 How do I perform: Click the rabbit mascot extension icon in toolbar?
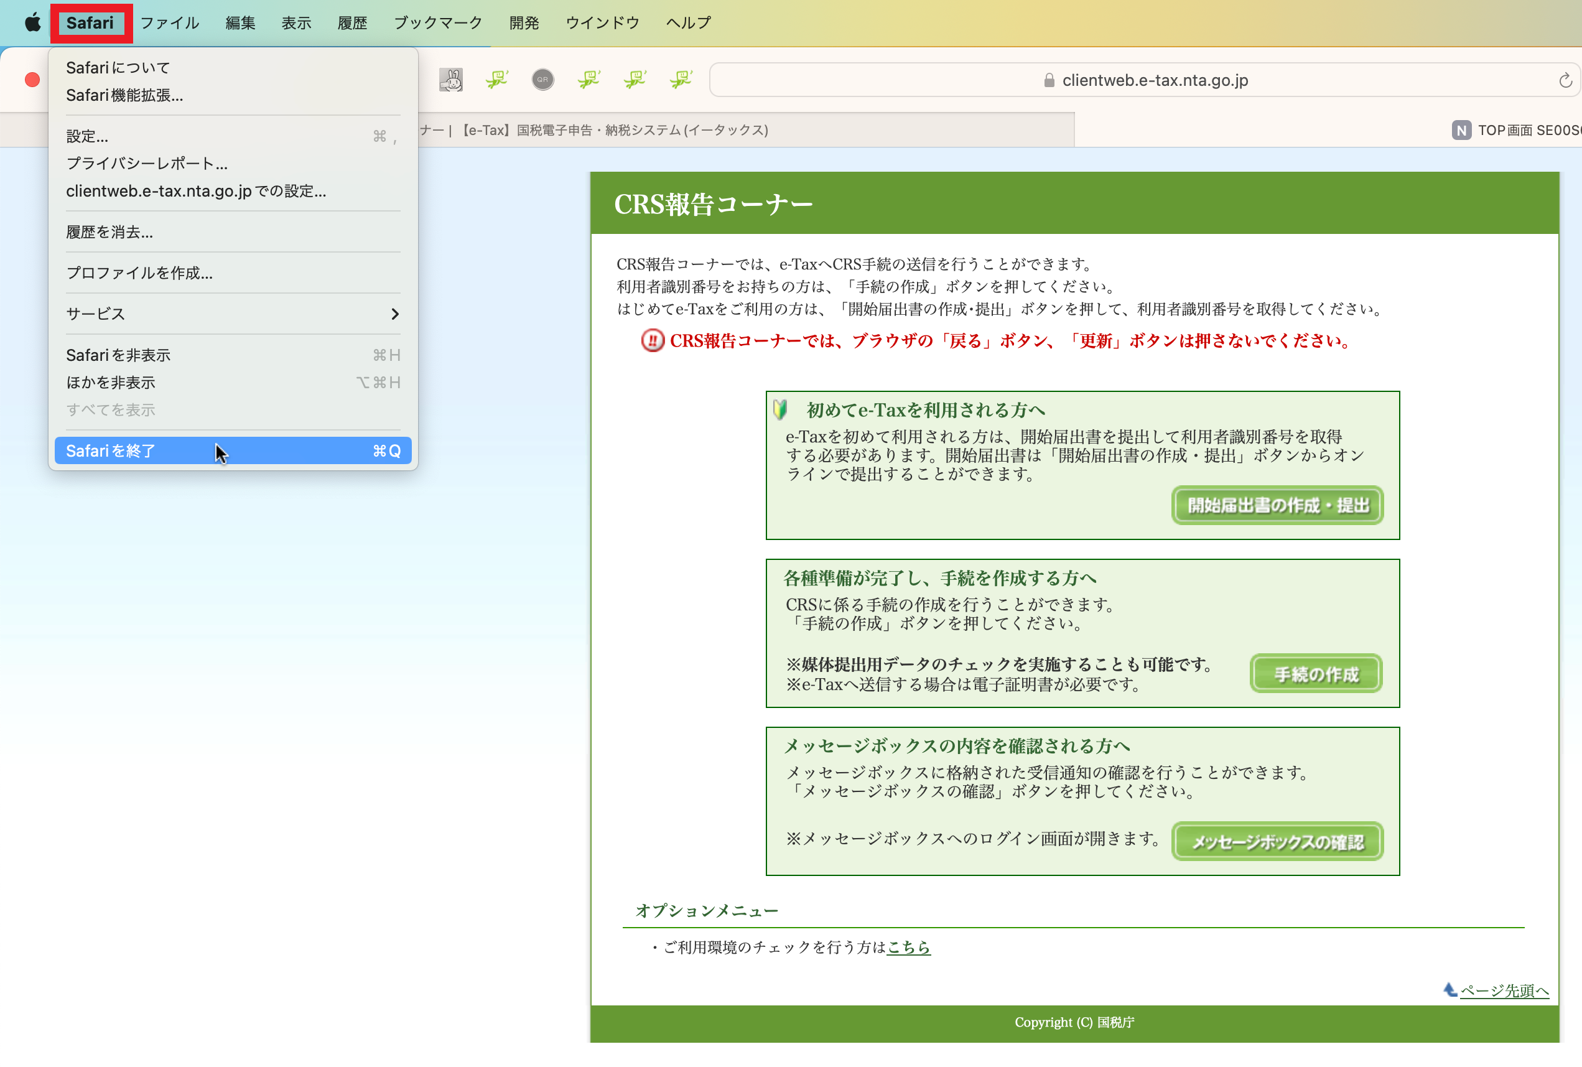451,80
